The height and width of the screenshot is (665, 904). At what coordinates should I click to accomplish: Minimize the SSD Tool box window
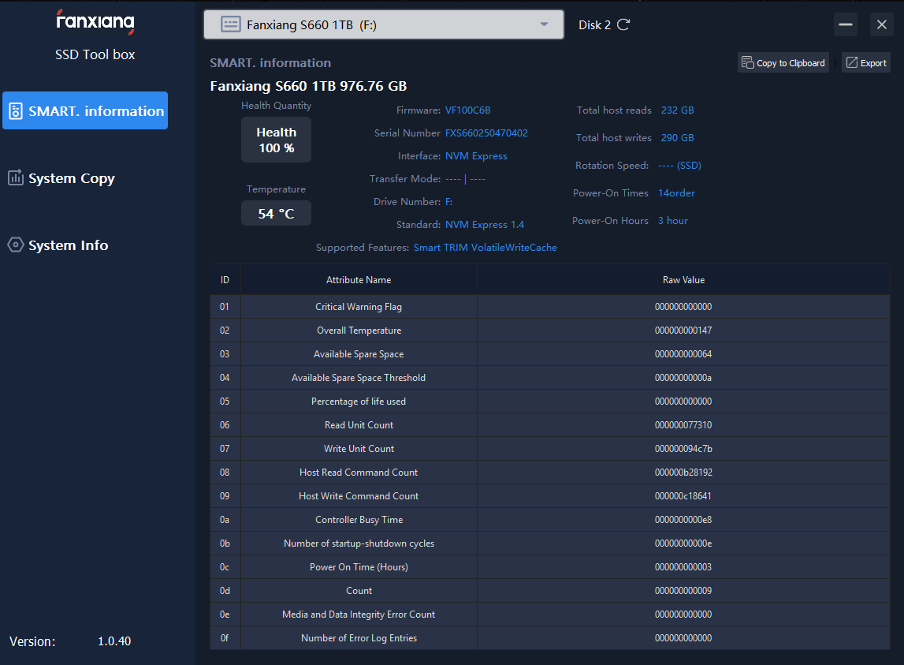pyautogui.click(x=845, y=24)
